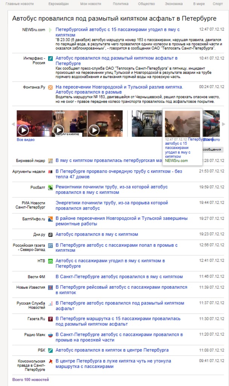This screenshot has height=386, width=229.
Task: Click the Дни.ру source icon
Action: (50, 234)
